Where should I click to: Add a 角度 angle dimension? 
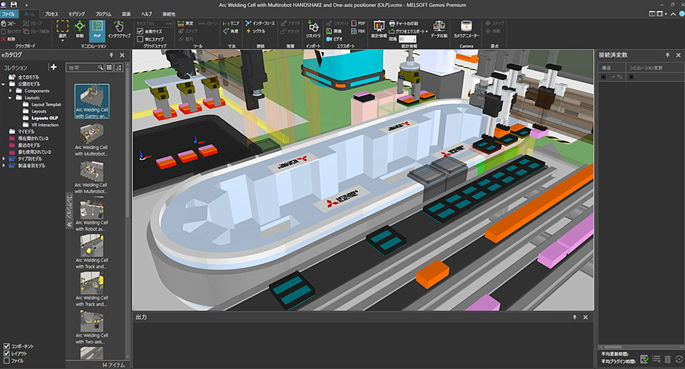pyautogui.click(x=231, y=31)
